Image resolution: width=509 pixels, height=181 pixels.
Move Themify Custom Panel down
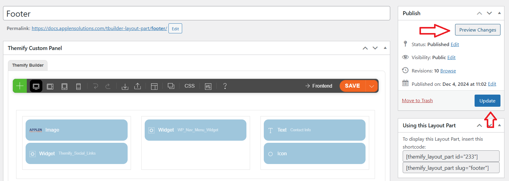coord(375,48)
